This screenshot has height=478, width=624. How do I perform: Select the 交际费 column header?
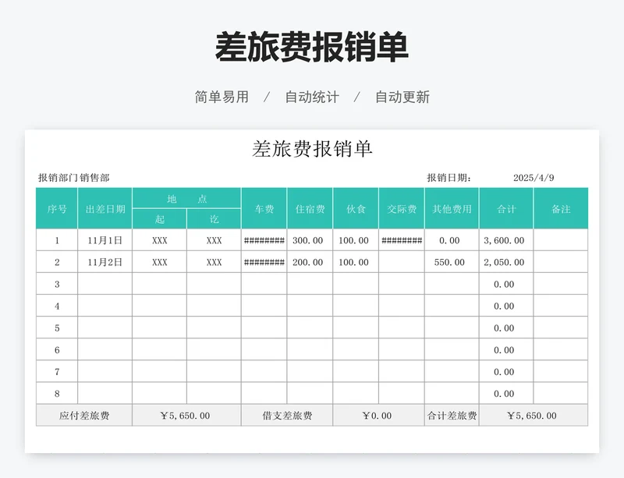click(402, 208)
